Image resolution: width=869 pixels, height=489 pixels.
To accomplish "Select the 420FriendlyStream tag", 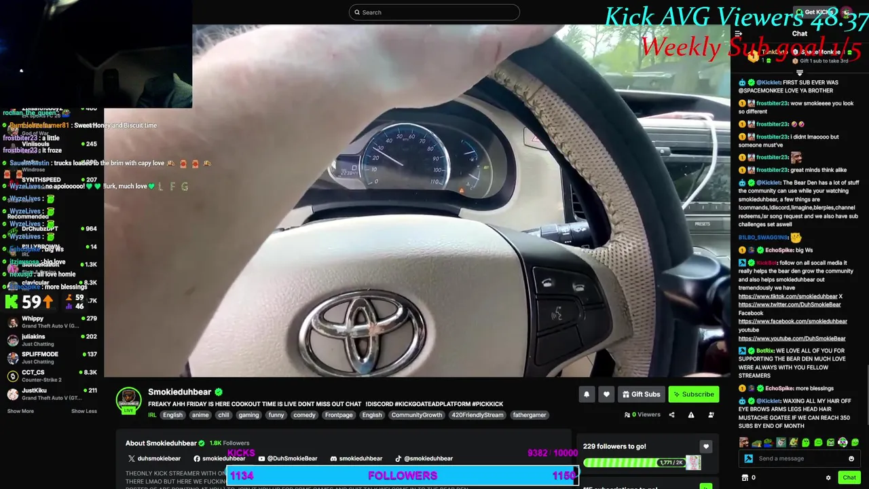I will 478,415.
